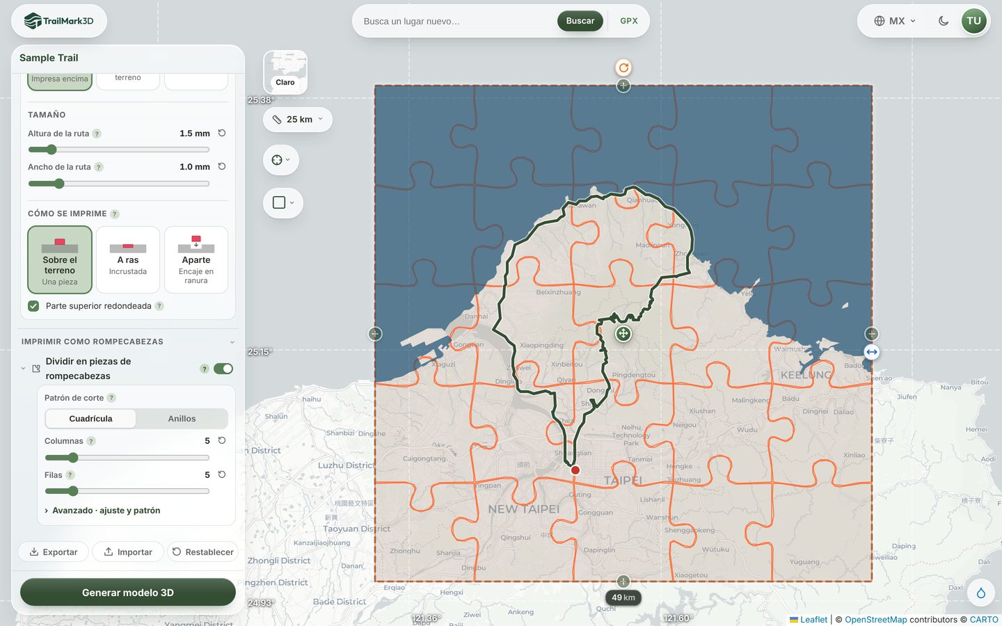Click the Importar button

pyautogui.click(x=128, y=552)
